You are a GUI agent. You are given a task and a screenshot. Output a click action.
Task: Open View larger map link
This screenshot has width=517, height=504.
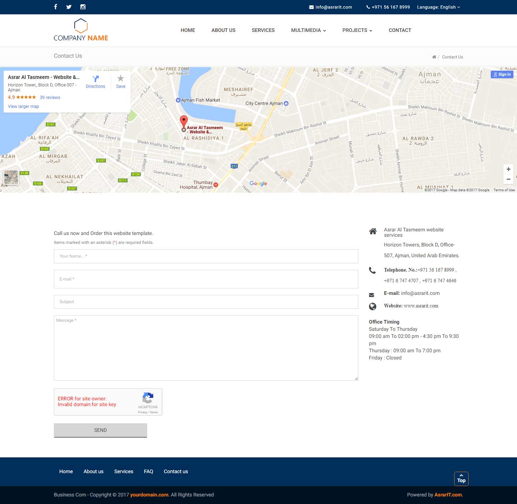point(23,107)
